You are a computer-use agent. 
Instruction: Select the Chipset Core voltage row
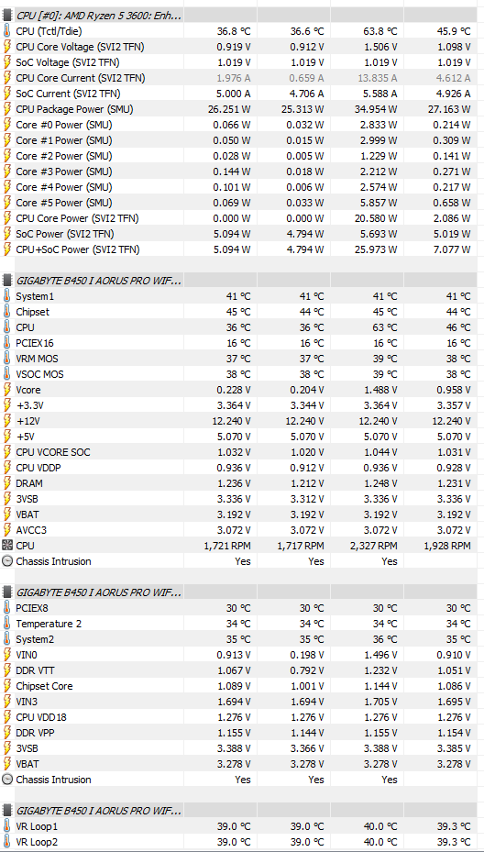coord(242,686)
